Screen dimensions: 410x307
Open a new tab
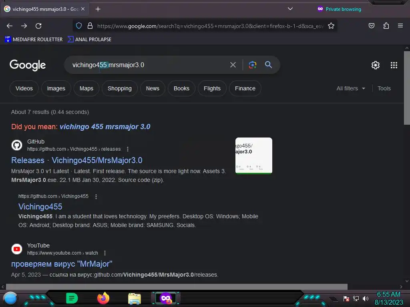[x=98, y=9]
